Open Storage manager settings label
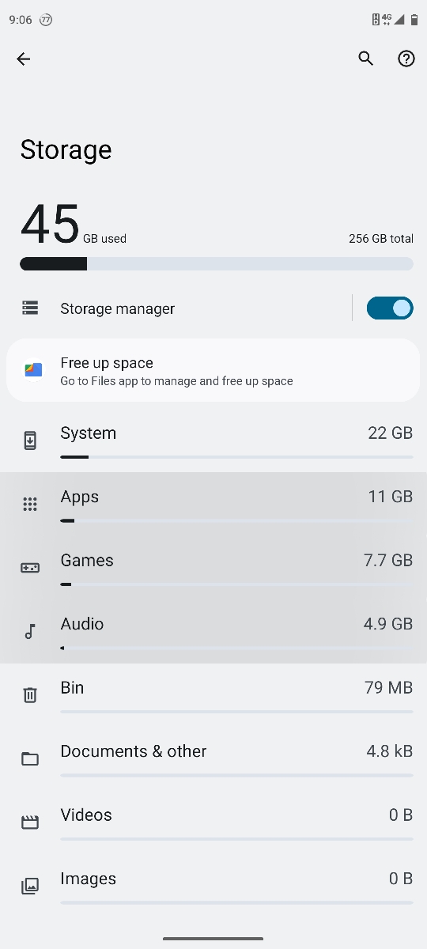Screen dimensions: 427x949 117,308
